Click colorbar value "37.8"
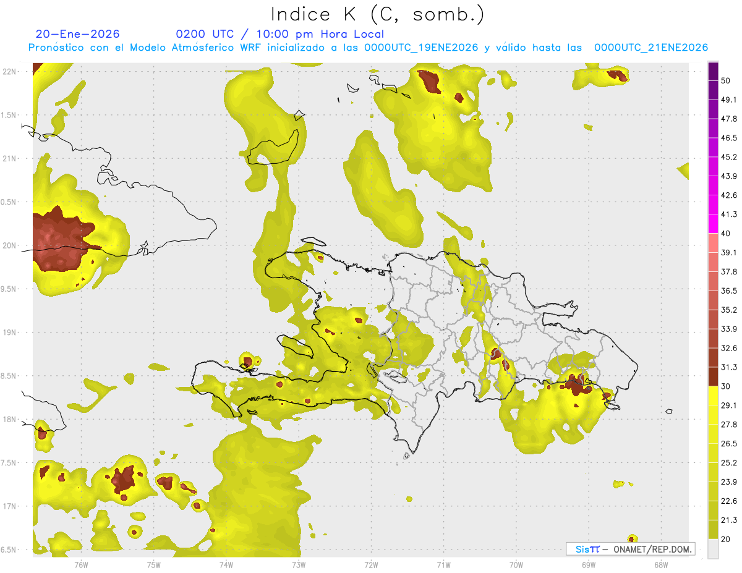Viewport: 742px width, 573px height. [x=730, y=271]
